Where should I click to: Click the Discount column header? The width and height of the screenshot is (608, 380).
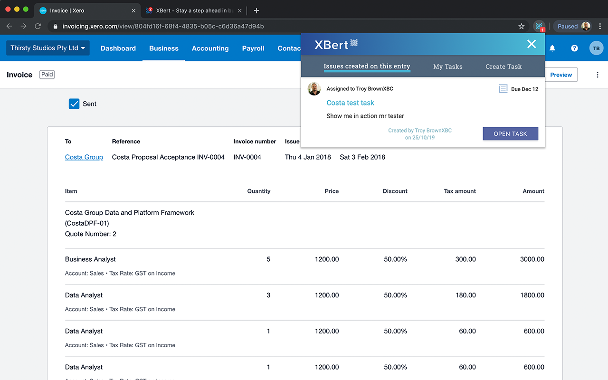click(x=395, y=191)
